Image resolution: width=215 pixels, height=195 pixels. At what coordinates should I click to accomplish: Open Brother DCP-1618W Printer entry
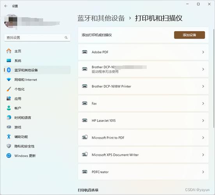click(x=143, y=86)
